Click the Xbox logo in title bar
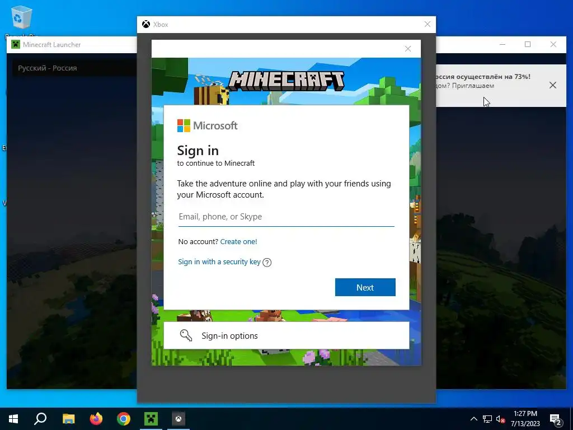573x430 pixels. coord(146,24)
